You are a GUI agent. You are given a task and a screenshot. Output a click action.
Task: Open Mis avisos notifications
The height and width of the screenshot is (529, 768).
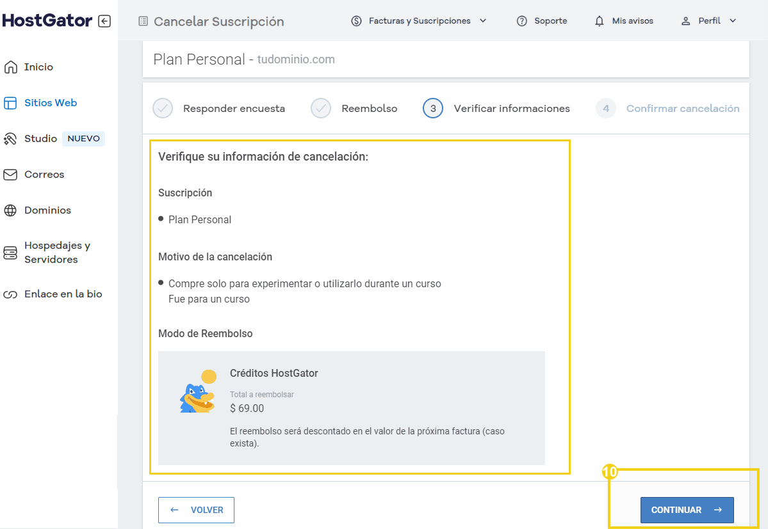point(632,21)
